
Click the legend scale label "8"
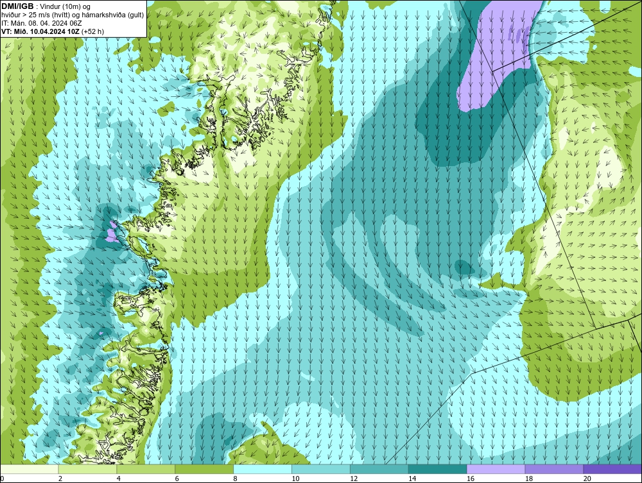pos(235,479)
